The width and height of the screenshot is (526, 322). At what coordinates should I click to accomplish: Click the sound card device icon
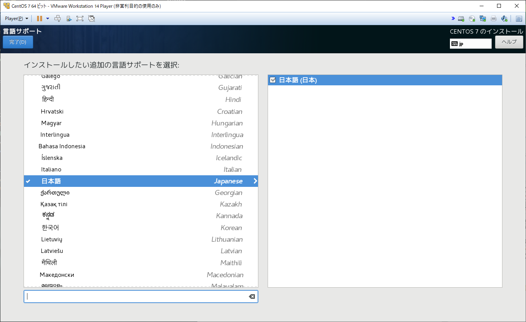pyautogui.click(x=504, y=19)
